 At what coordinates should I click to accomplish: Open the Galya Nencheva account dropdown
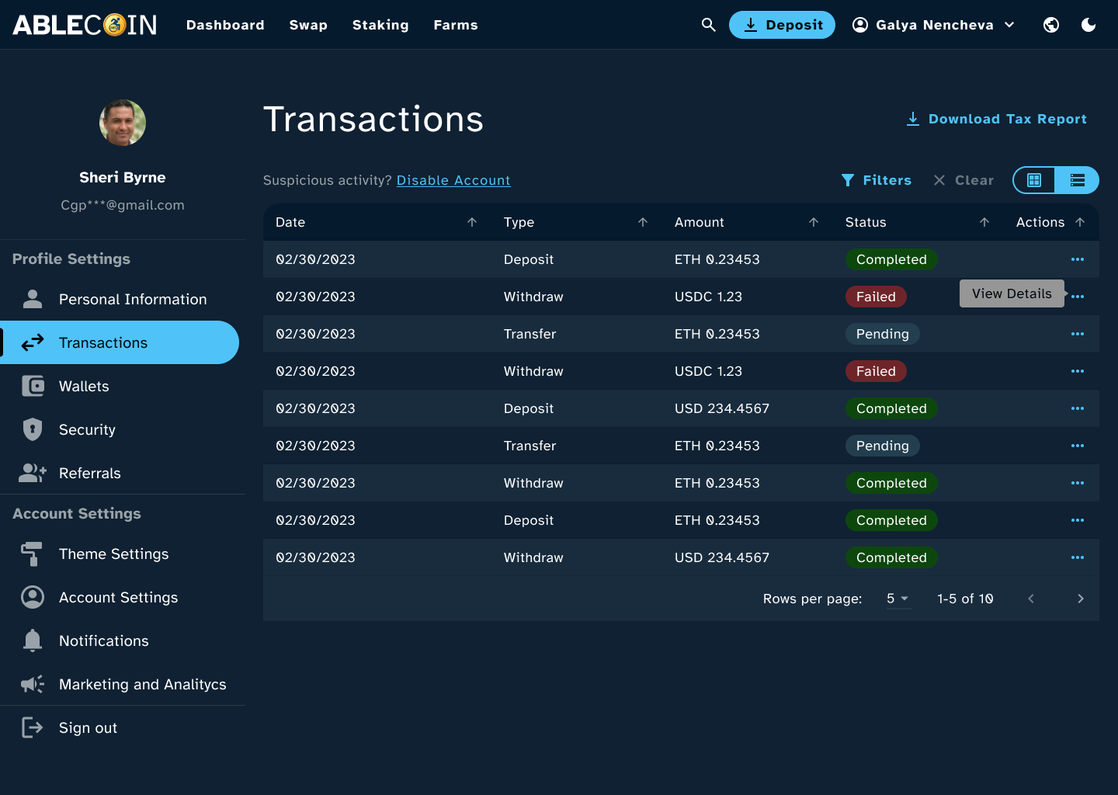(934, 25)
